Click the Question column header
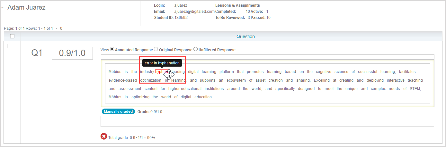The image size is (446, 147). (245, 37)
